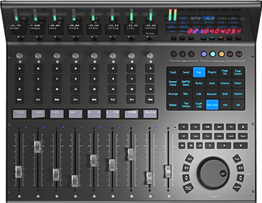Click the large jog wheel dial
This screenshot has width=262, height=203.
[x=213, y=173]
